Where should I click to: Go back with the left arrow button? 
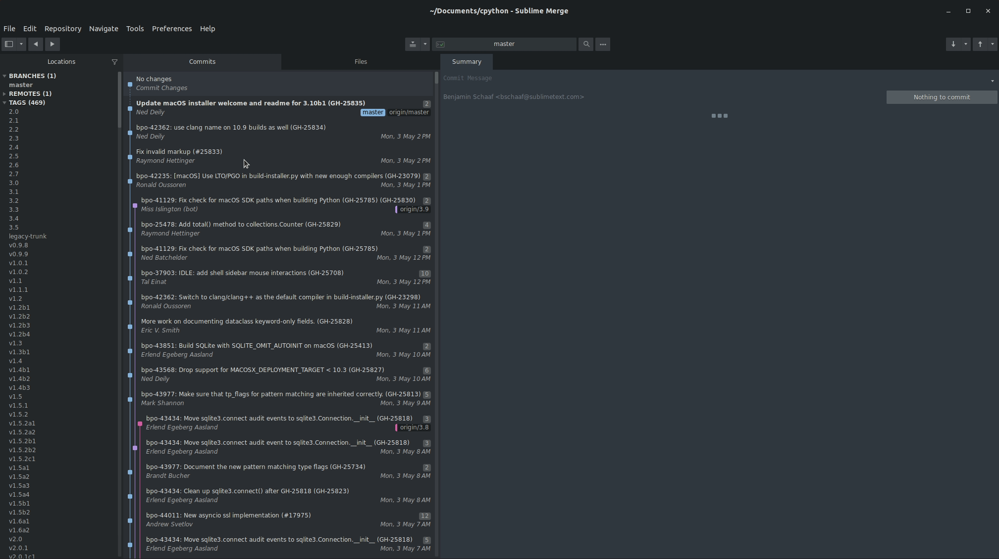36,44
